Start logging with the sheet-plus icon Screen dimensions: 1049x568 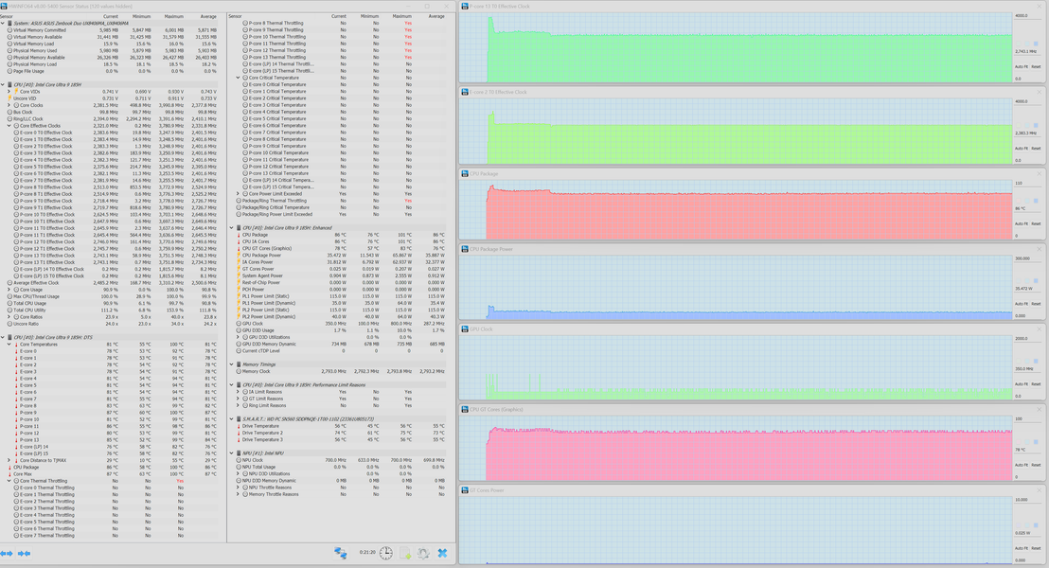[x=405, y=553]
